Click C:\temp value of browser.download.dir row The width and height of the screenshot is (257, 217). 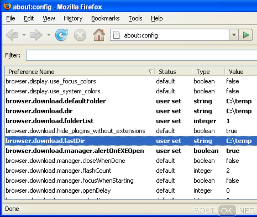tap(239, 111)
